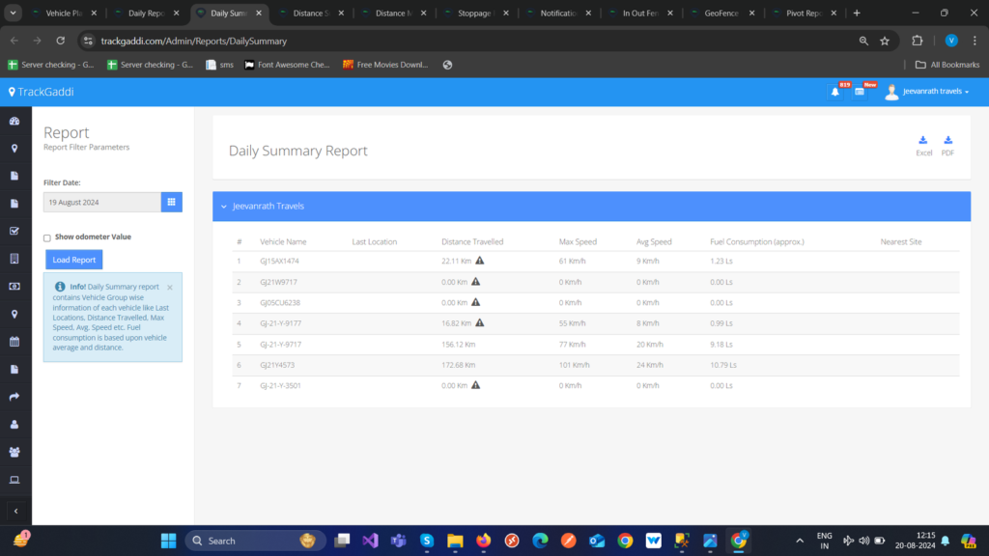Dismiss the Daily Summary info box
989x556 pixels.
(170, 288)
